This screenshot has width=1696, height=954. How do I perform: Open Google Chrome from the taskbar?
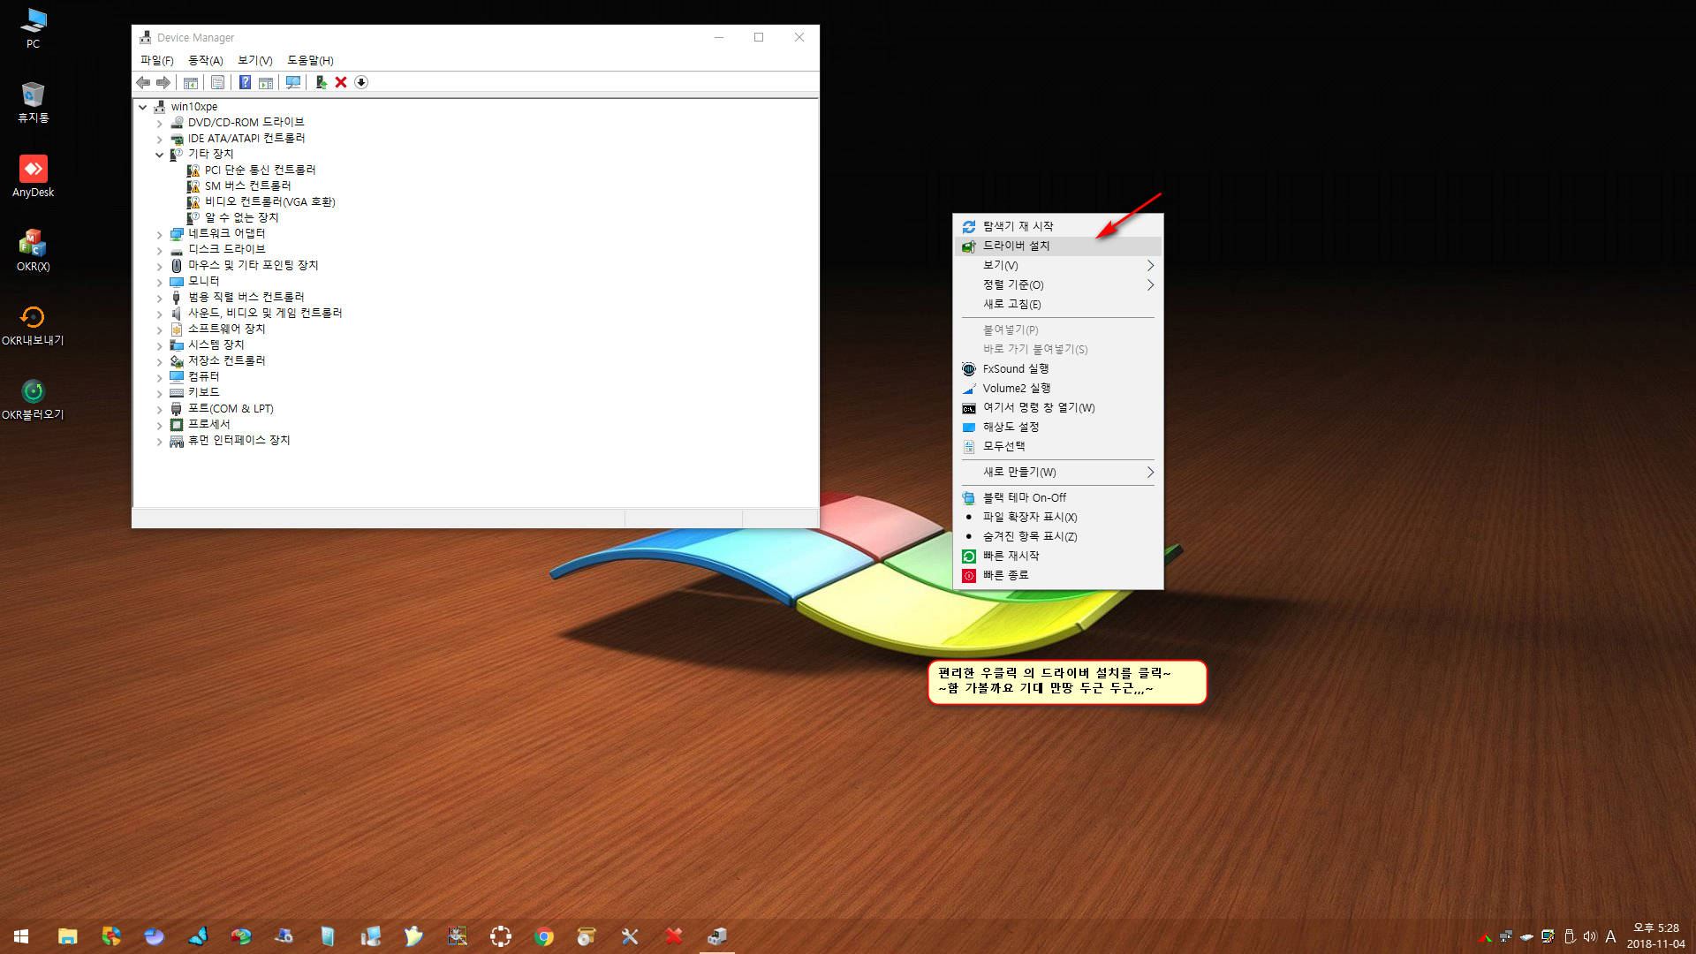(x=544, y=936)
